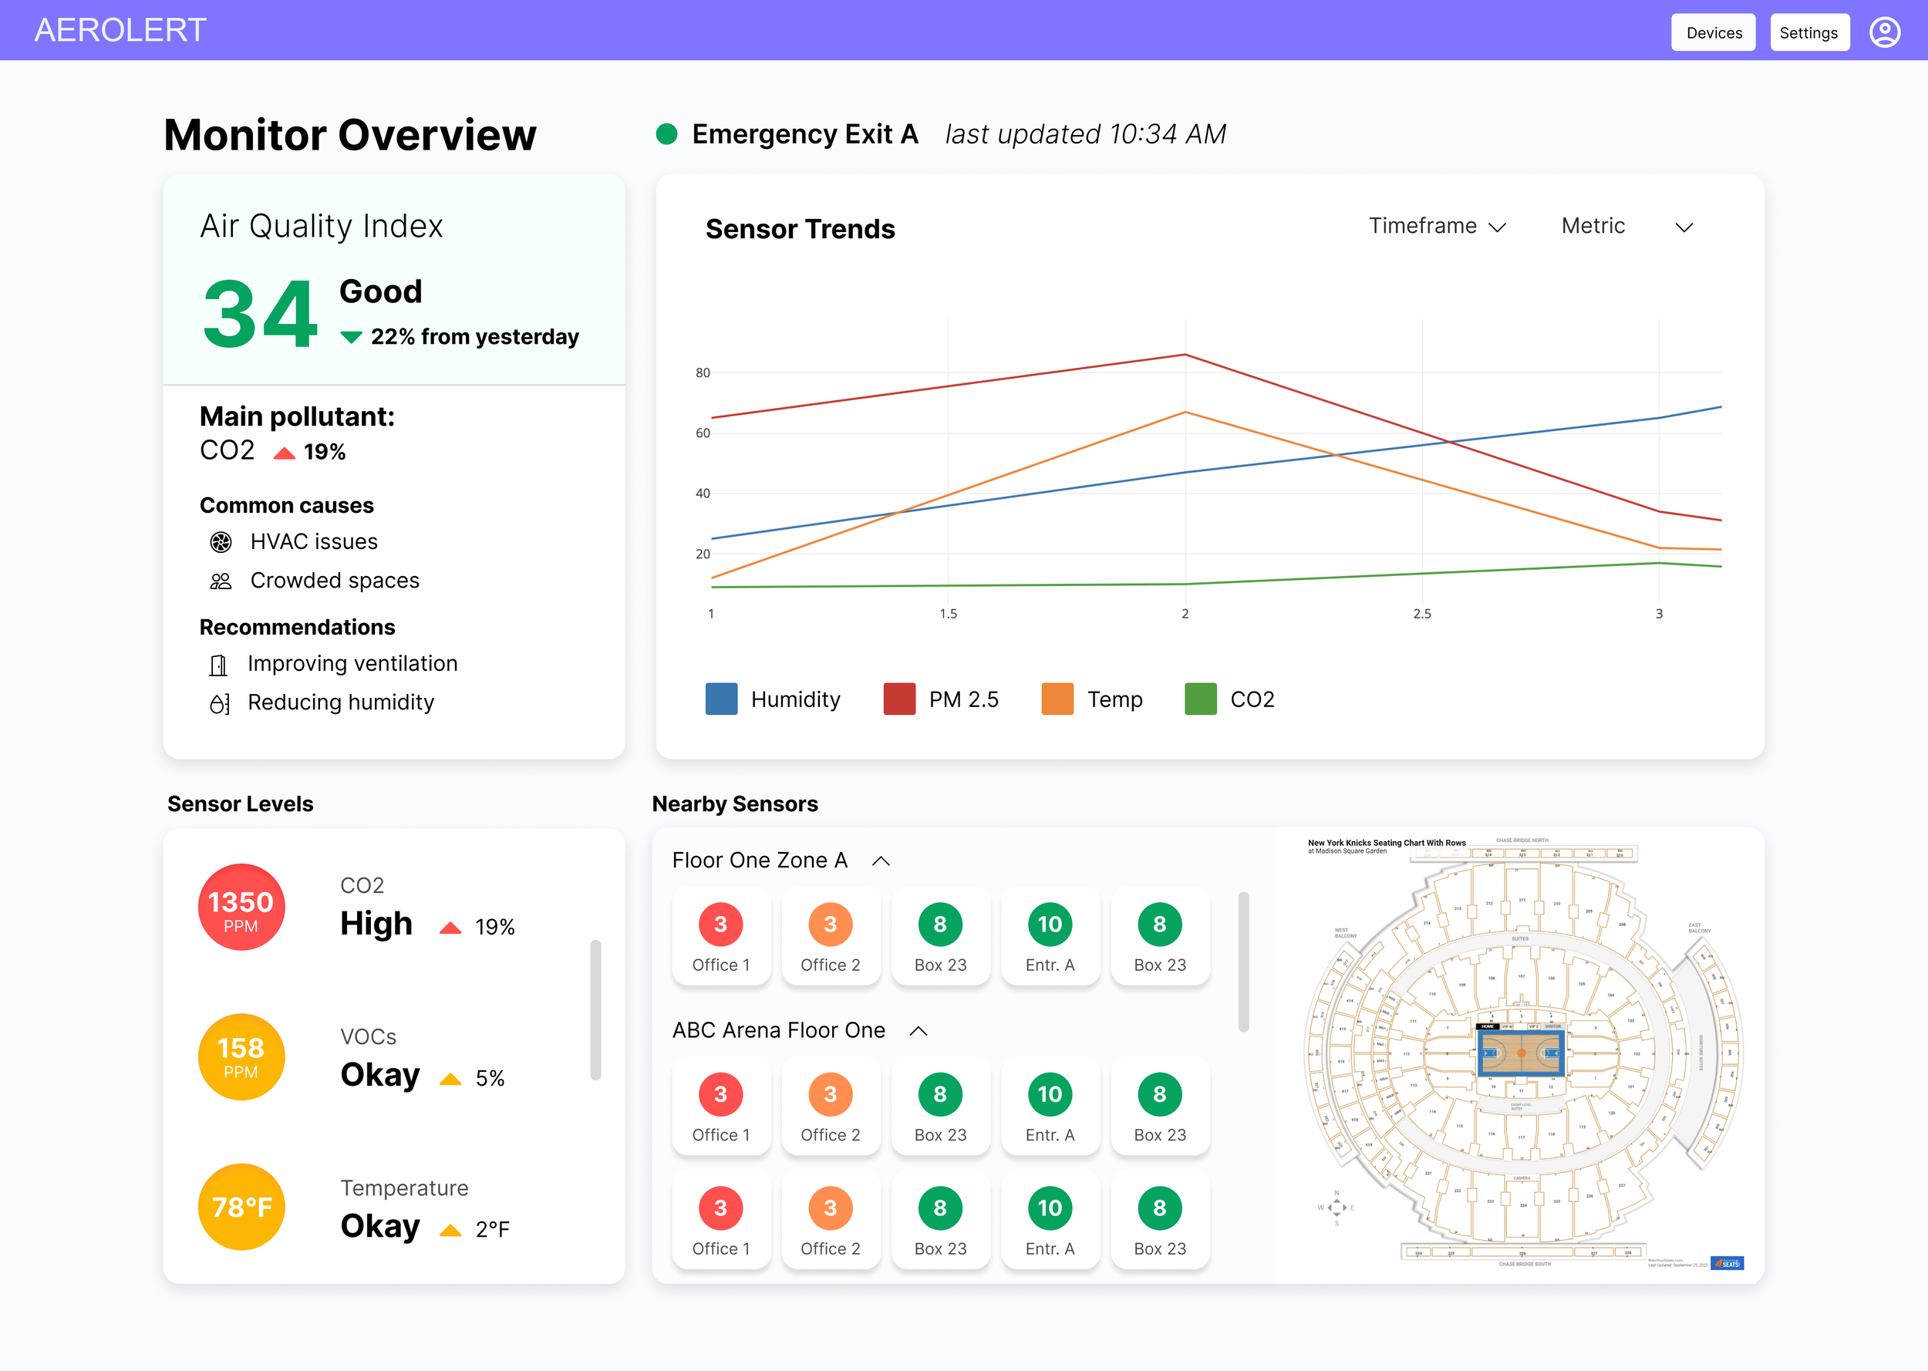Image resolution: width=1928 pixels, height=1371 pixels.
Task: Click the Knicks seating chart map
Action: coord(1521,1053)
